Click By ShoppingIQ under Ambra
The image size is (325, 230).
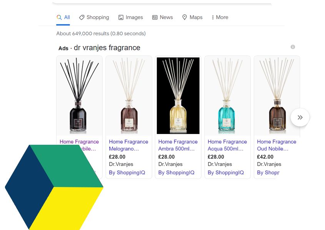[x=177, y=172]
